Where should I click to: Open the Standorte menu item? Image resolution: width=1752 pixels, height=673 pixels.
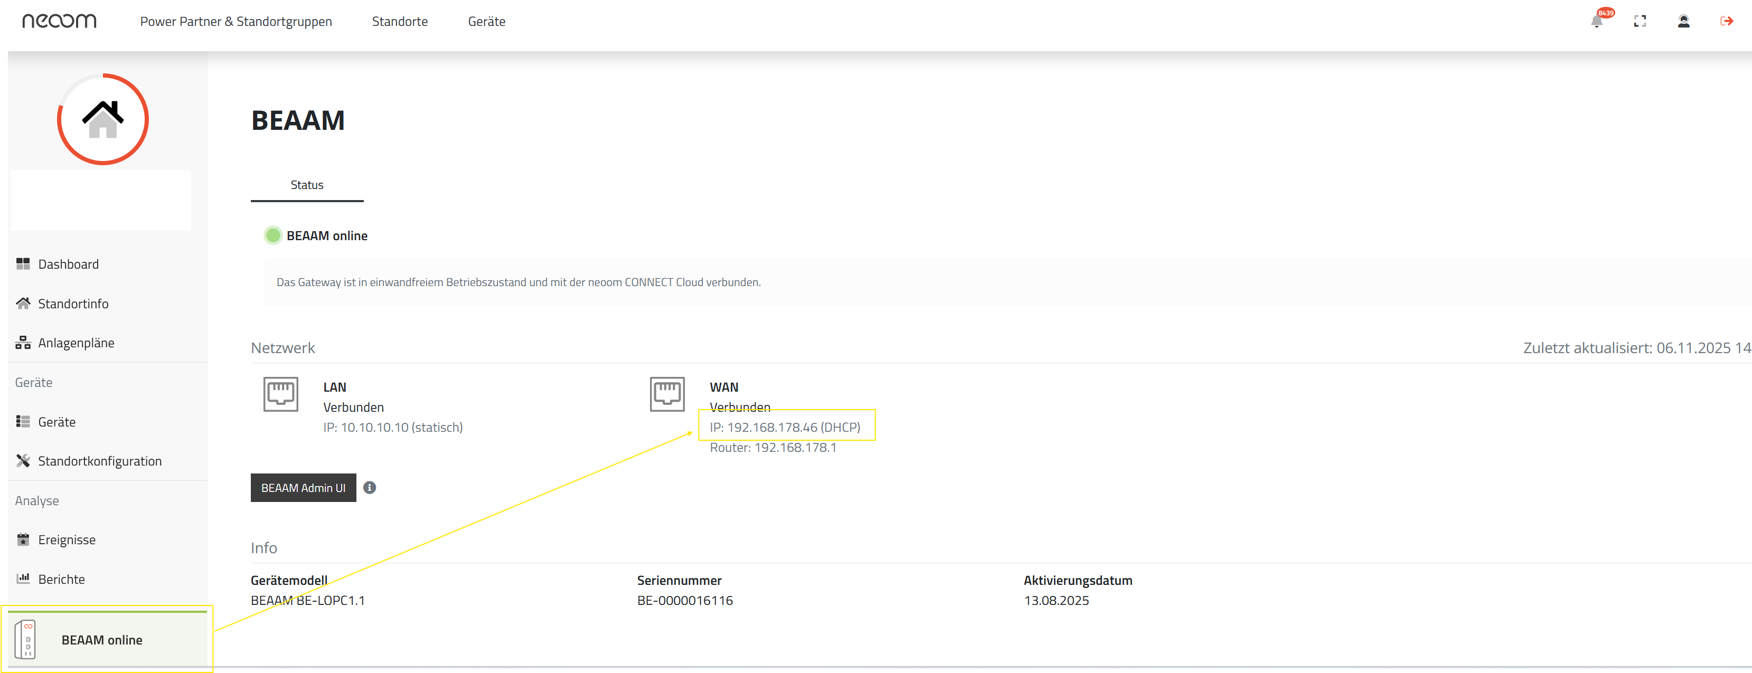[x=399, y=21]
